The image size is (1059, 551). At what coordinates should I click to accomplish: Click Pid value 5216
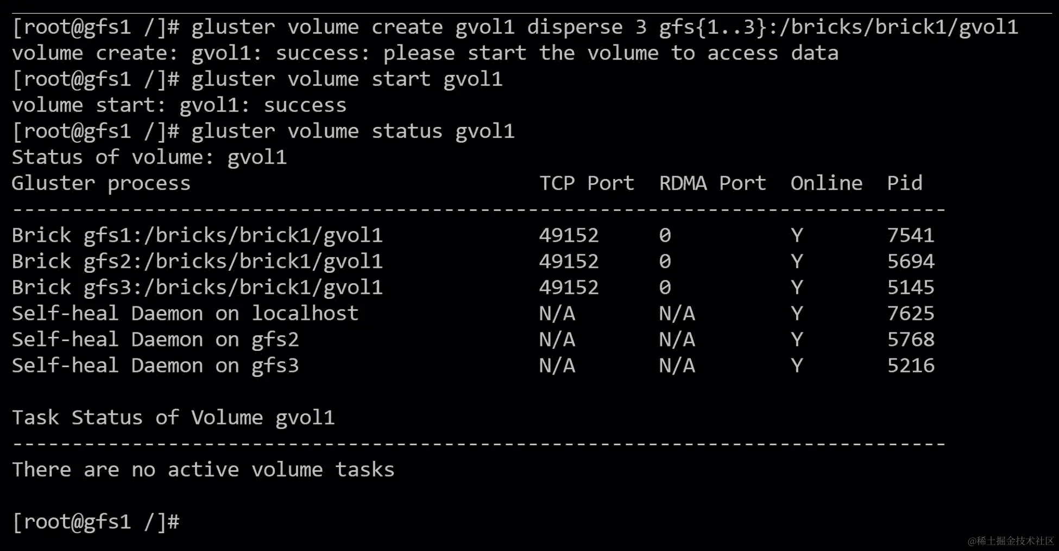pos(911,366)
